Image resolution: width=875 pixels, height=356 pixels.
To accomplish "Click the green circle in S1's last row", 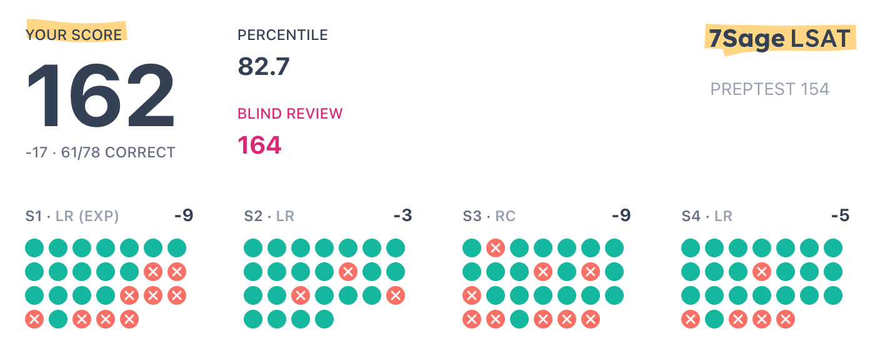I will (x=58, y=319).
